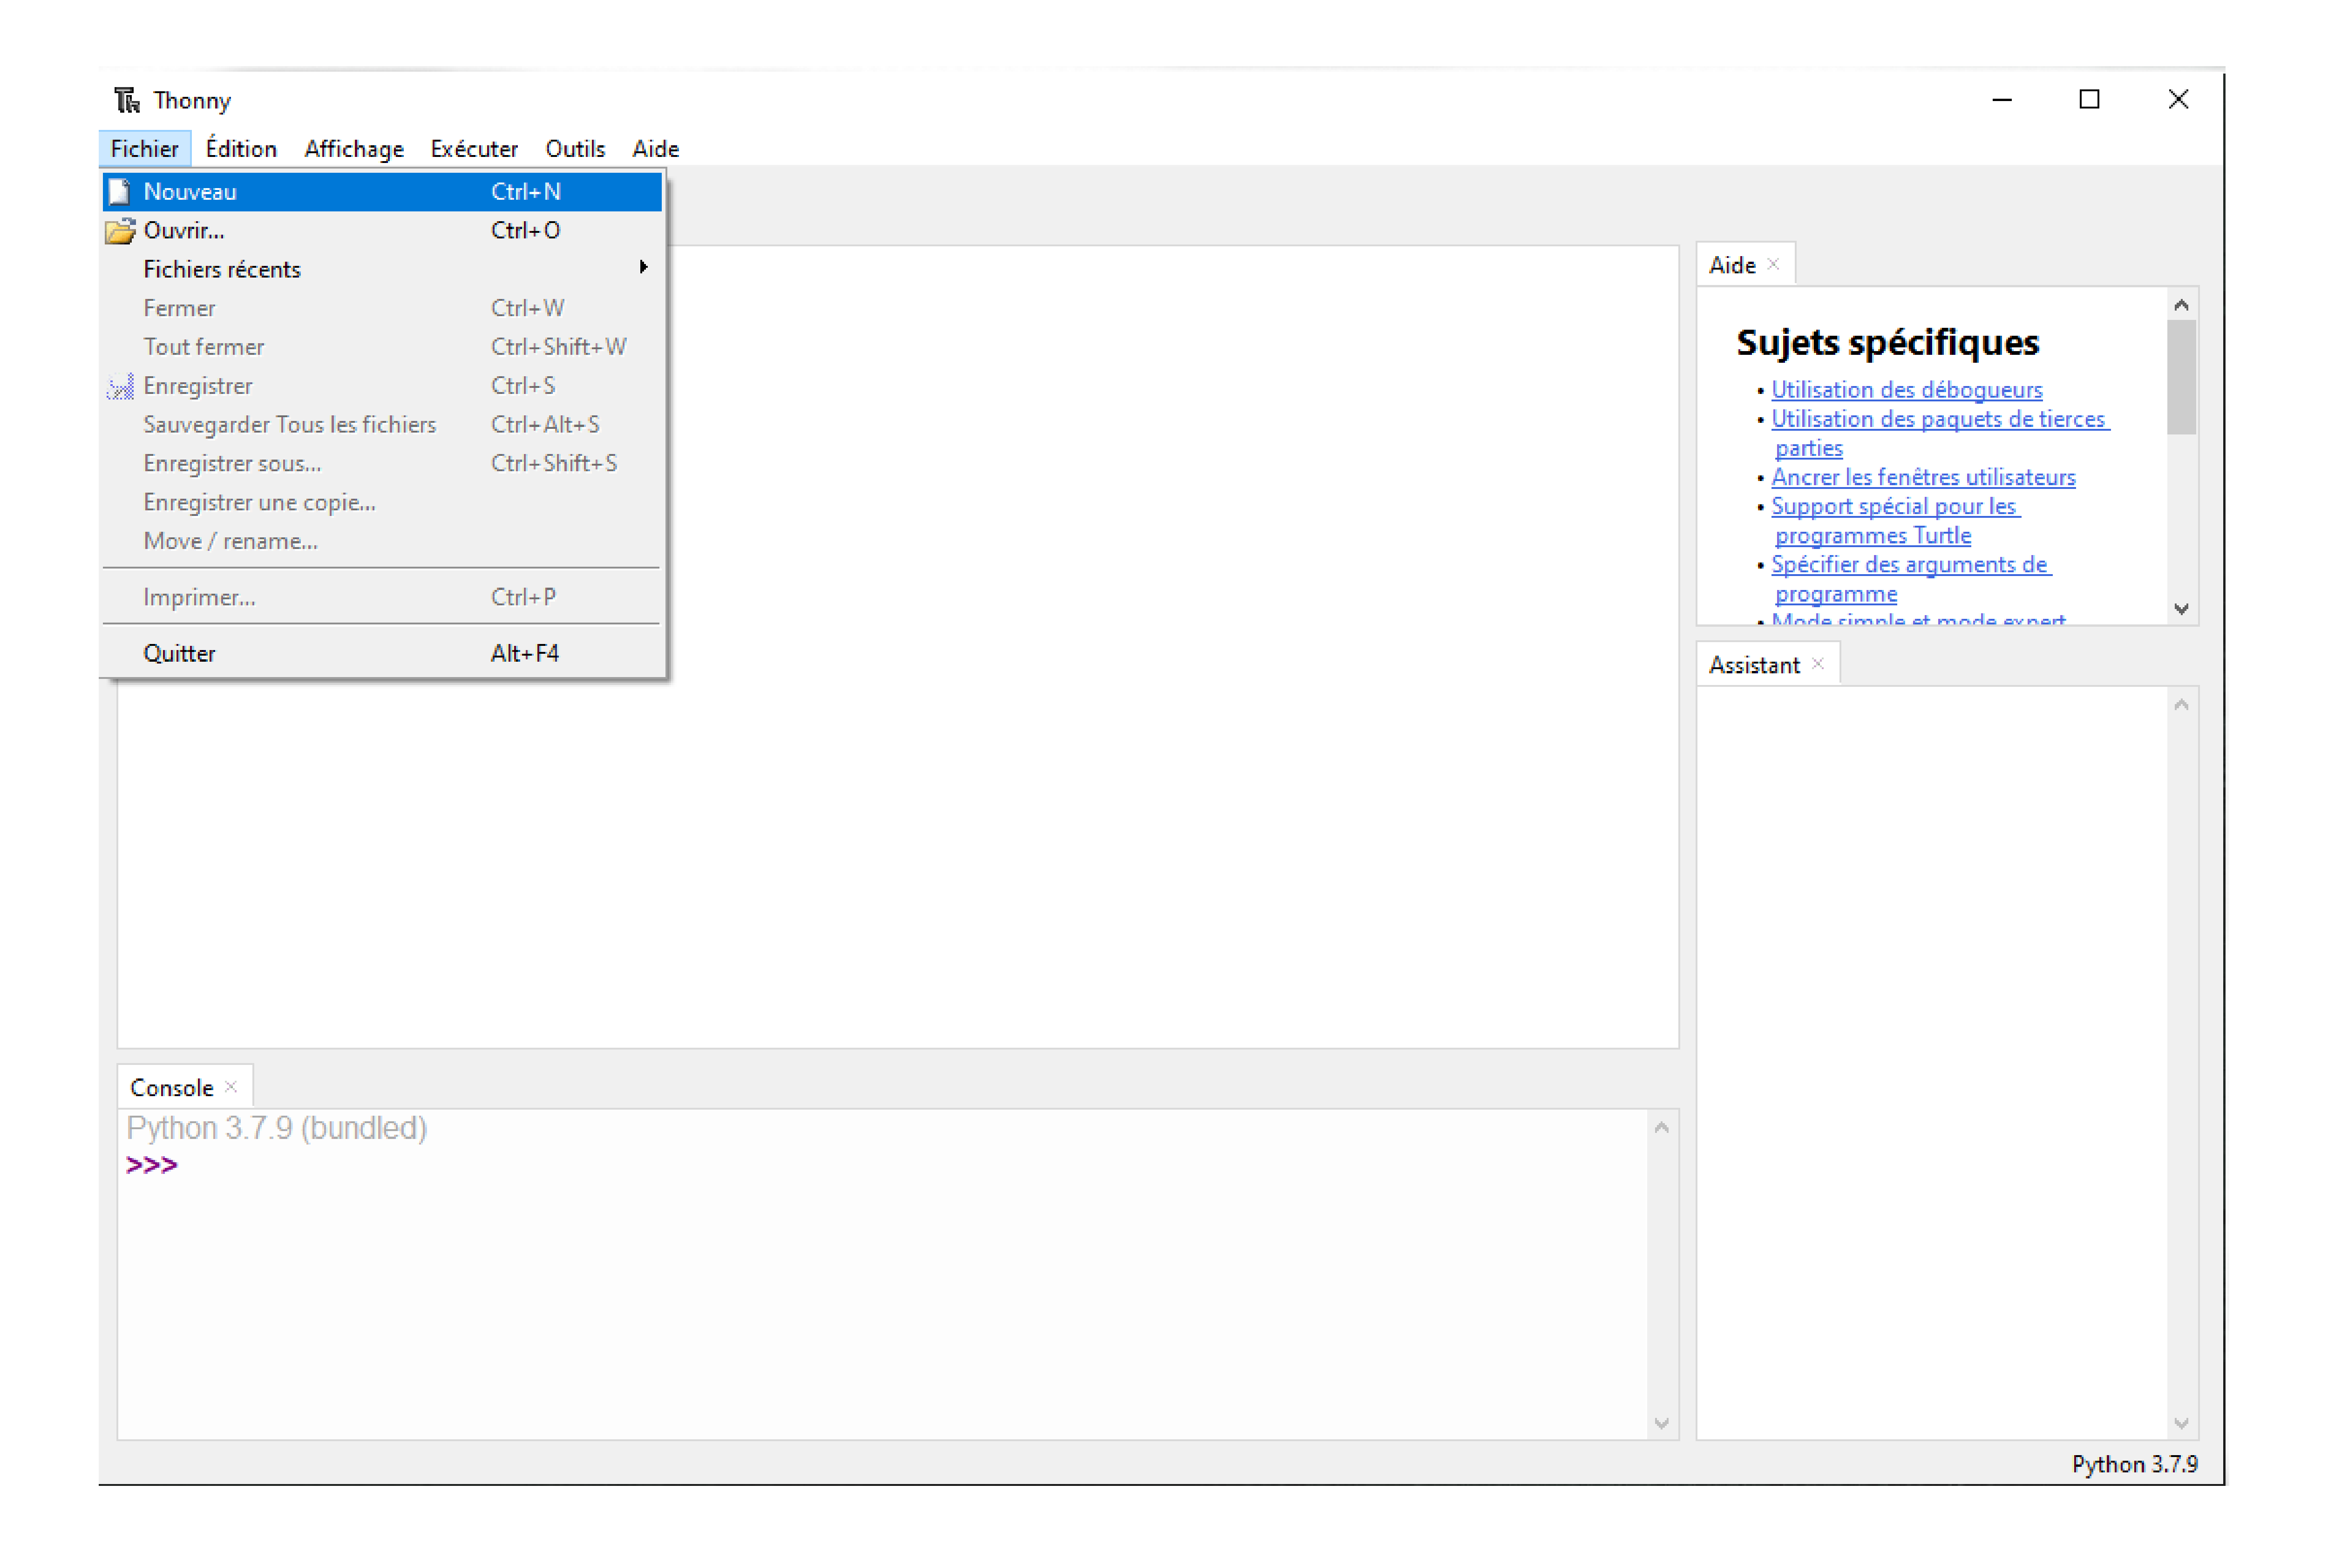Choose Ouvrir... from the Fichier menu
The image size is (2328, 1552).
tap(184, 230)
